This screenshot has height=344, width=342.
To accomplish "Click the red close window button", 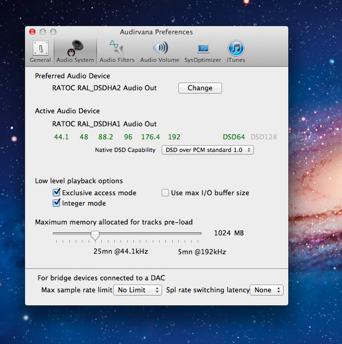I will coord(32,32).
